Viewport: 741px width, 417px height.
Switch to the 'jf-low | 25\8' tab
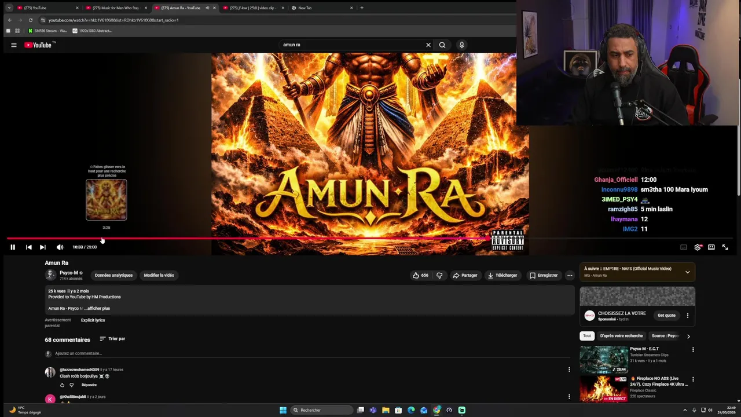pyautogui.click(x=253, y=8)
